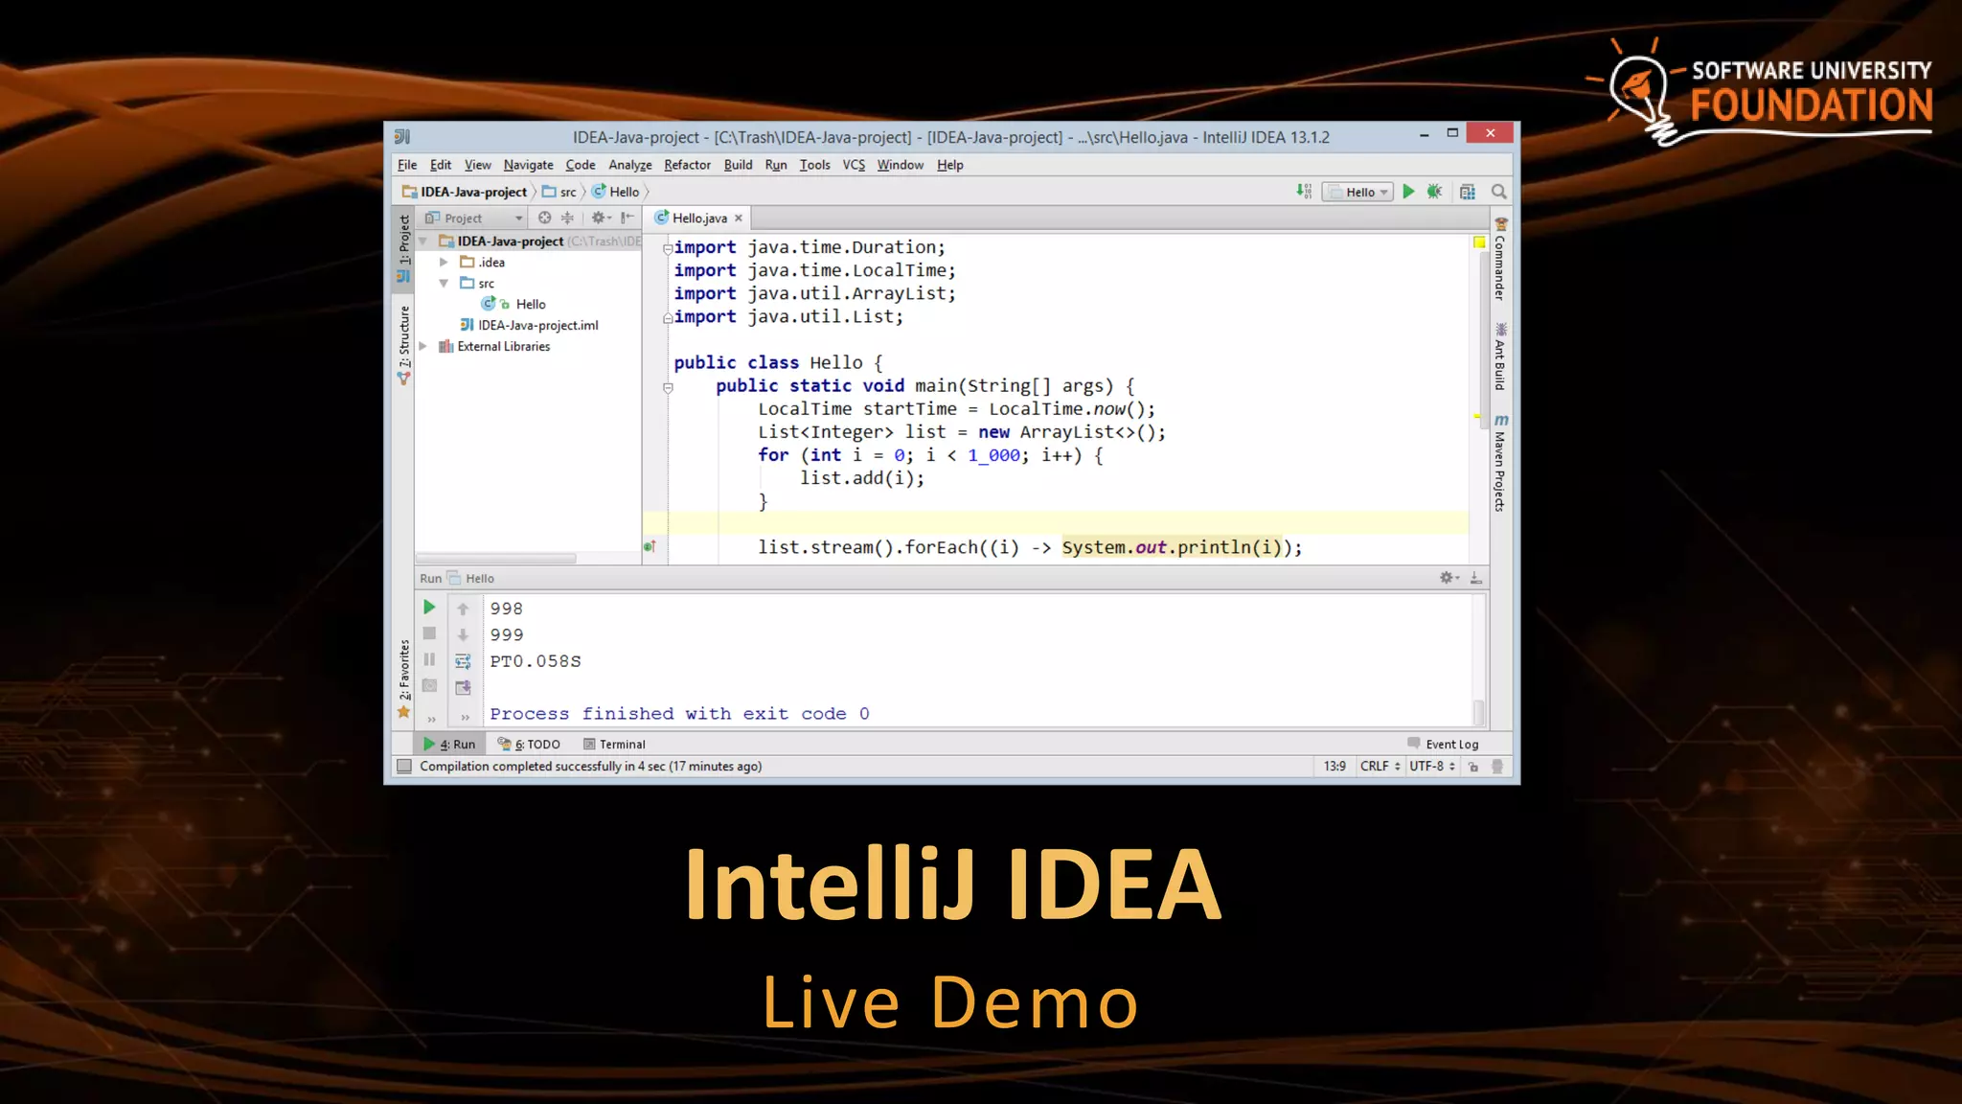Hide the Run panel with download-arrow icon
The image size is (1962, 1104).
click(1476, 578)
